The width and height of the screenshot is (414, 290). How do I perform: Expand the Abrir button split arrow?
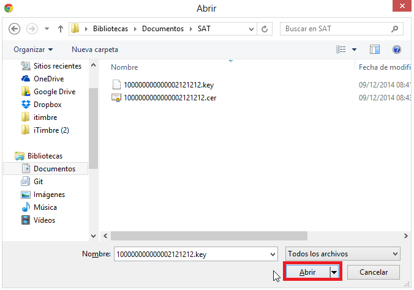tap(334, 272)
